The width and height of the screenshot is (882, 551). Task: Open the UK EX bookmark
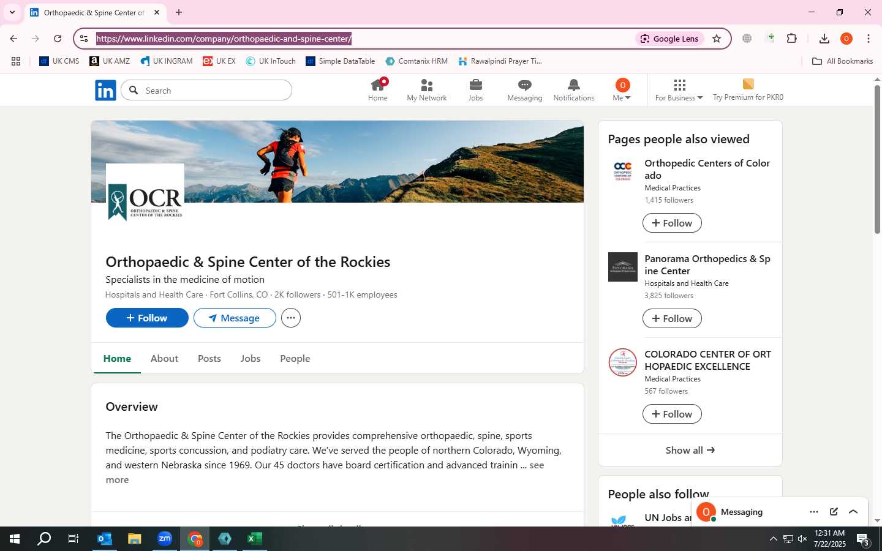(x=219, y=61)
